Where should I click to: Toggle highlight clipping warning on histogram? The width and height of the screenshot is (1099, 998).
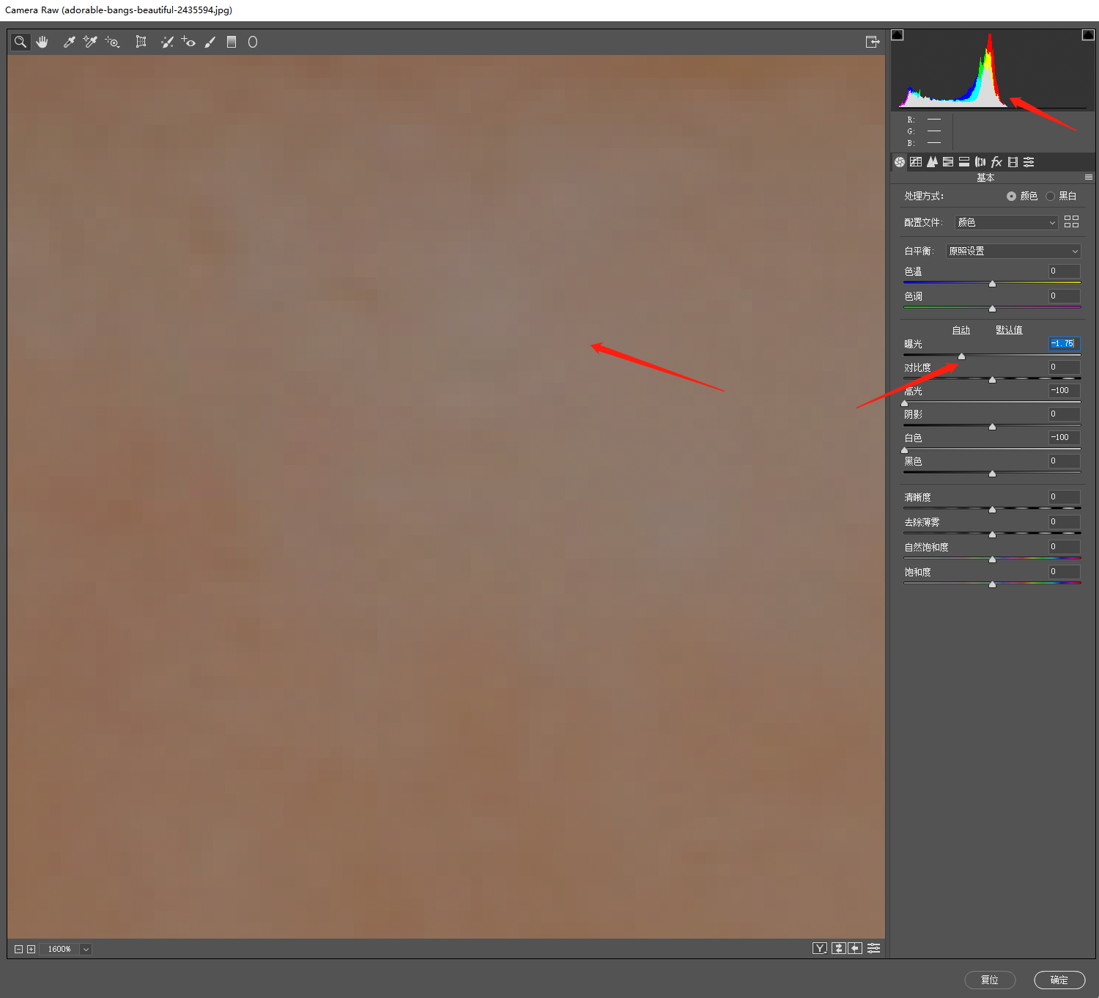(1088, 35)
